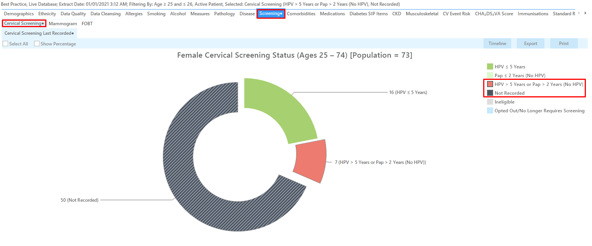Open the CV Event Risk tab

coord(456,14)
